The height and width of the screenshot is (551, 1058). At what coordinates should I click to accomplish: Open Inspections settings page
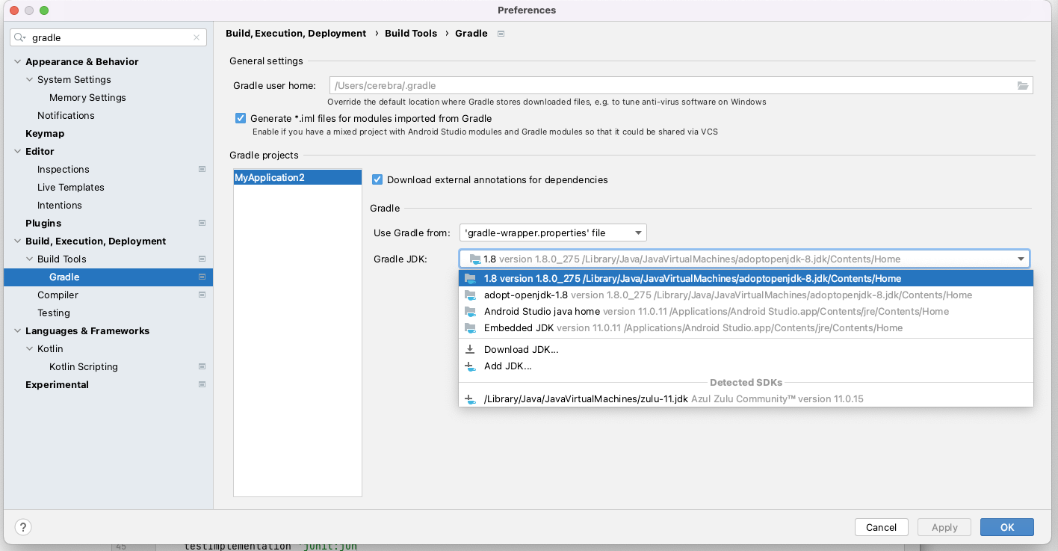click(x=64, y=170)
